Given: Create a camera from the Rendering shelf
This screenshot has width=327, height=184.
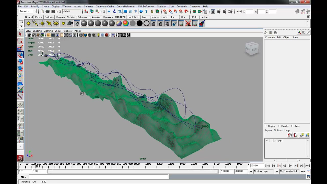Looking at the screenshot, I should point(70,24).
